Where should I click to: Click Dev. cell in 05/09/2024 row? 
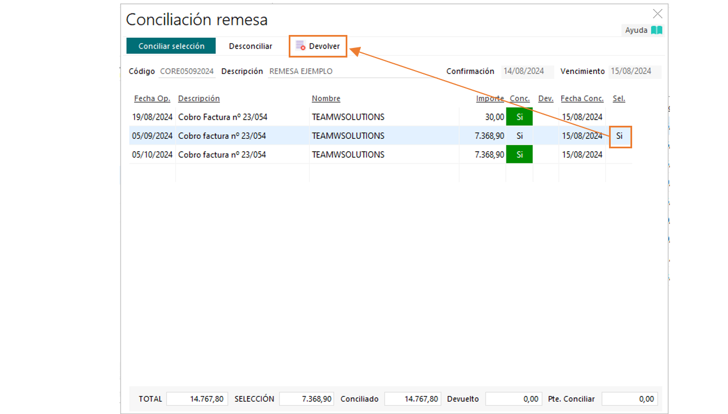point(546,136)
